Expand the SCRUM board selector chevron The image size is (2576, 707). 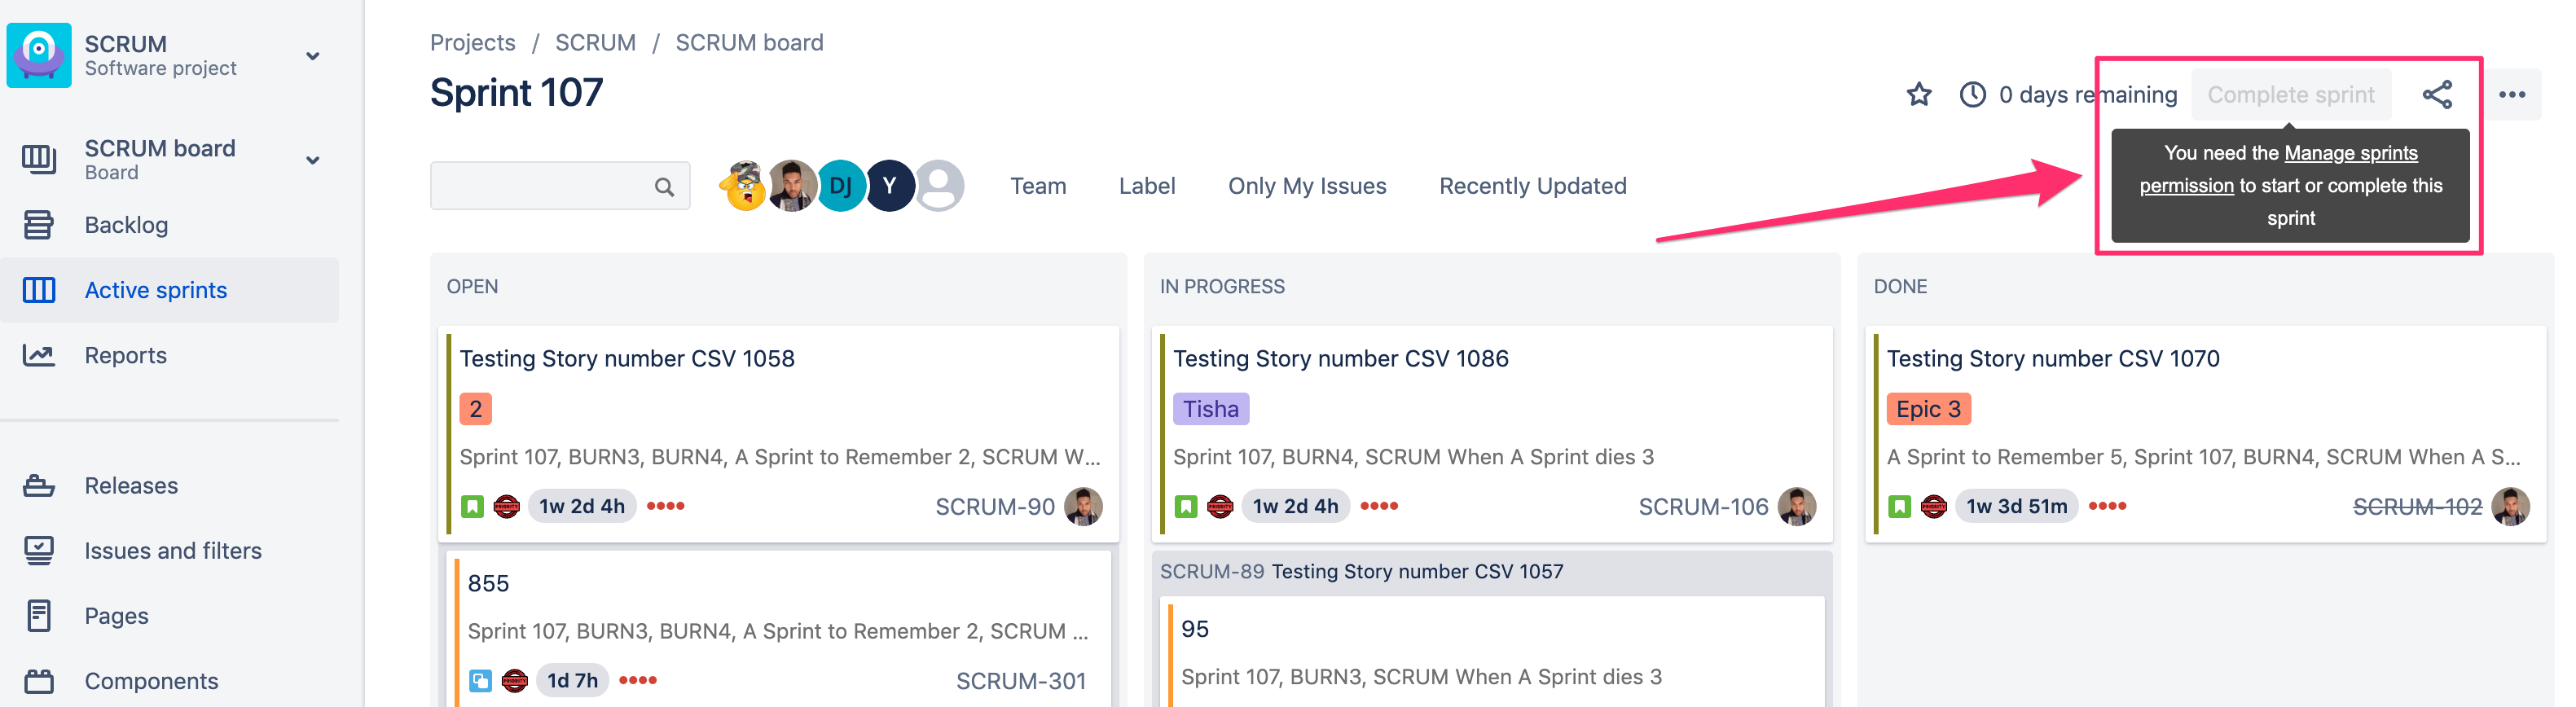313,160
